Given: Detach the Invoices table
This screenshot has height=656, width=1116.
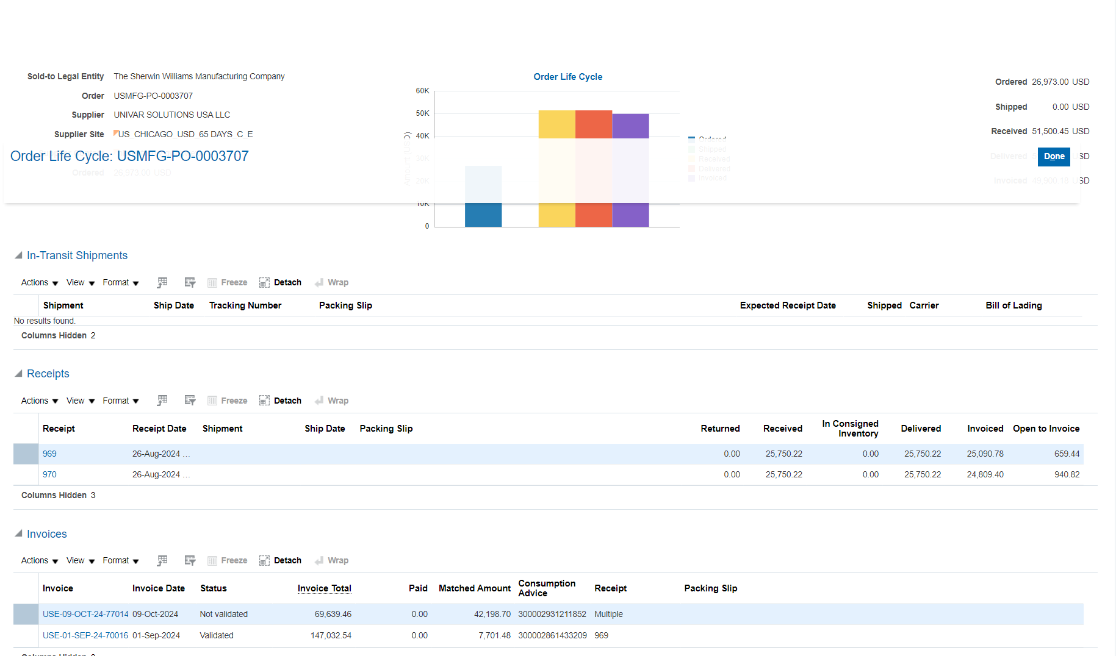Looking at the screenshot, I should 280,560.
